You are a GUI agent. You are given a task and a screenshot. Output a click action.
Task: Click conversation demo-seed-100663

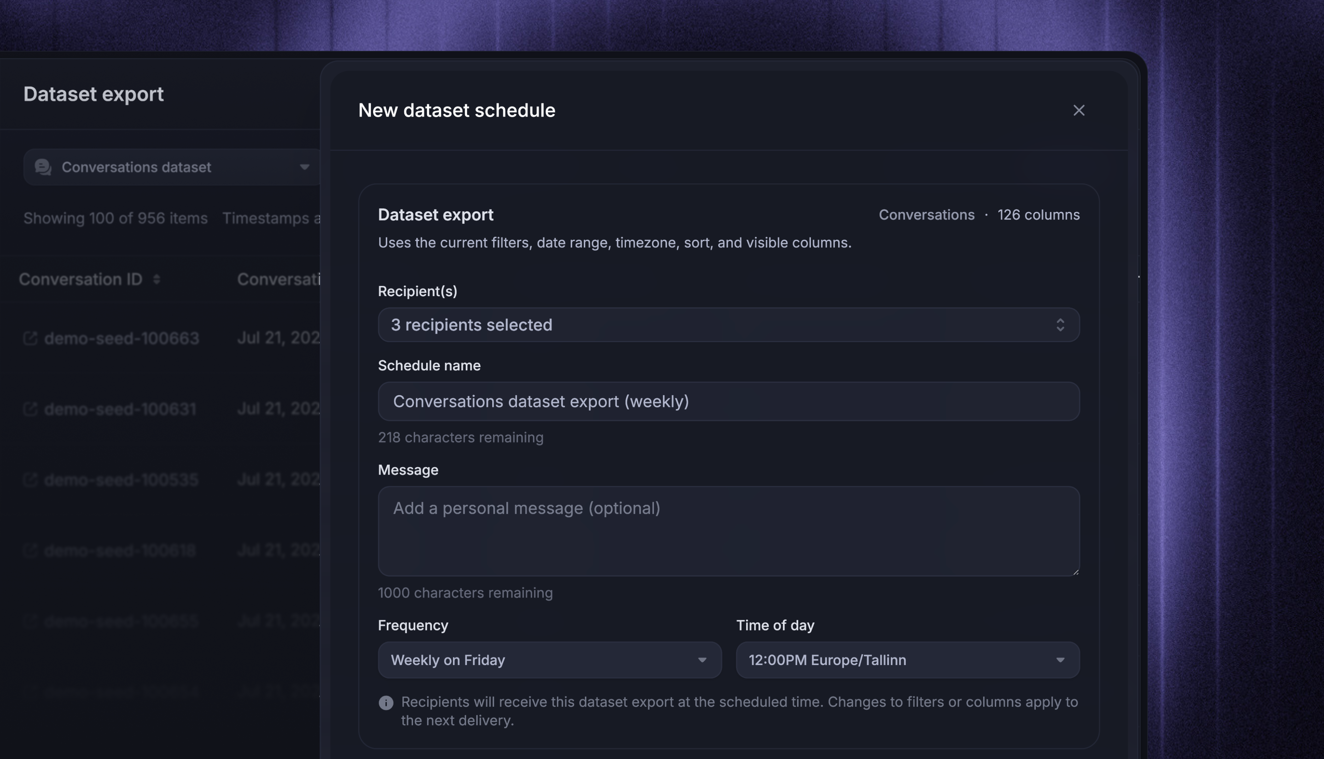coord(122,338)
